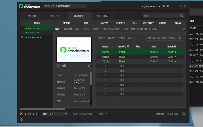This screenshot has width=203, height=127.
Task: Filter by failed (4) header
Action: coord(162,23)
